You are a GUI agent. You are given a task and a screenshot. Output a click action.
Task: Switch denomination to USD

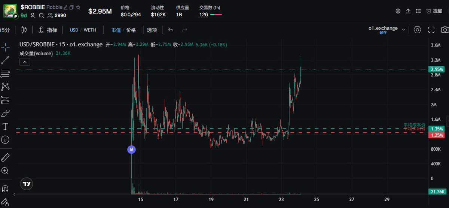pyautogui.click(x=74, y=30)
